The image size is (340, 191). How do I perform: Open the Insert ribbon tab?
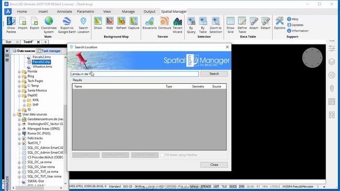(x=43, y=12)
